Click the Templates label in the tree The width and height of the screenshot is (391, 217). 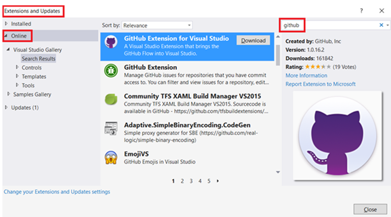34,77
